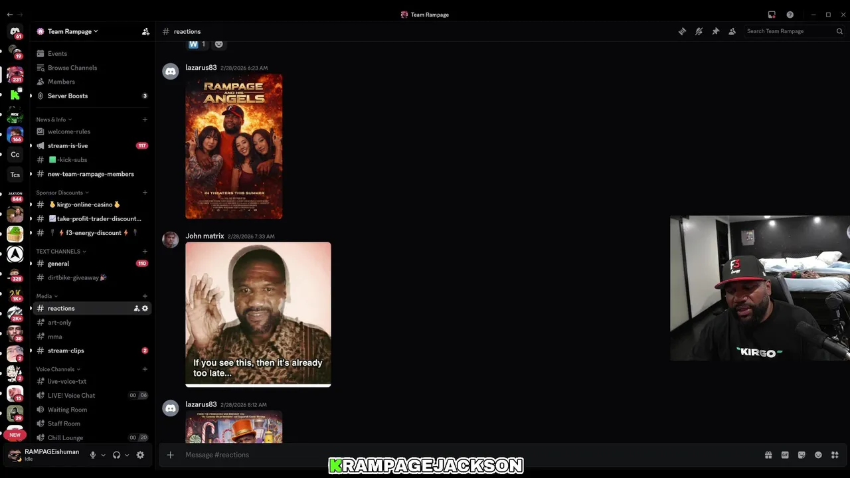Click RAMPAGEishuman user avatar
Screen dimensions: 850x478
[x=15, y=455]
